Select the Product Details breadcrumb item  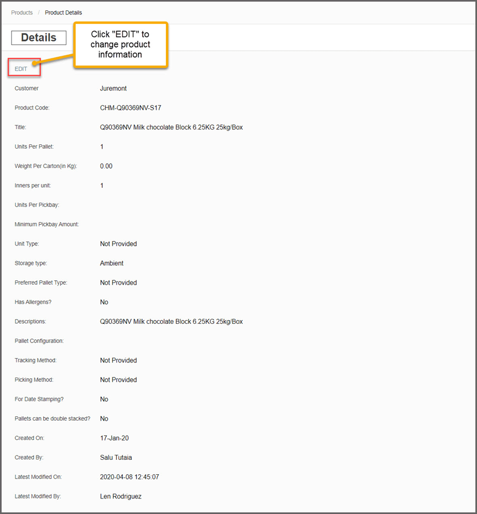(64, 13)
